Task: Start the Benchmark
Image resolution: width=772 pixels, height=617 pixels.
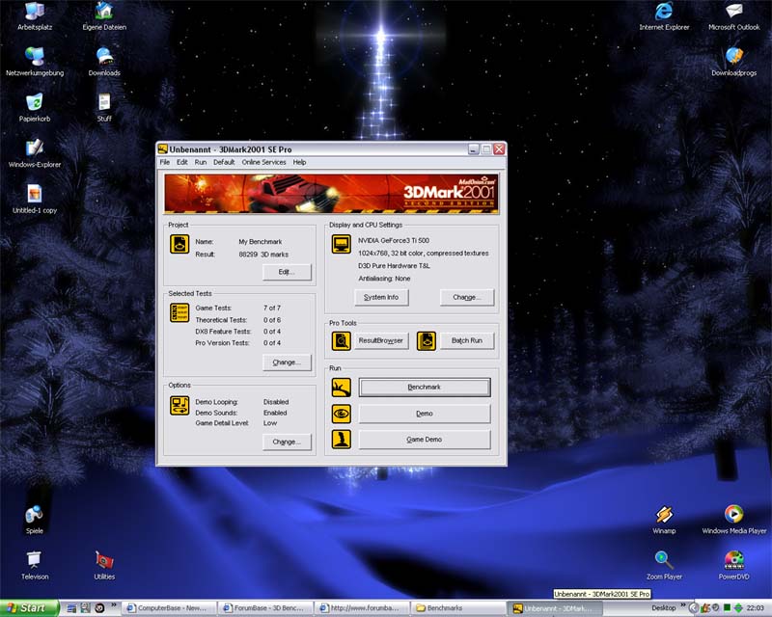Action: click(425, 388)
